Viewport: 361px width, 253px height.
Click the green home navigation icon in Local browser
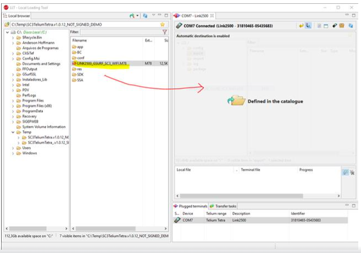(x=132, y=16)
